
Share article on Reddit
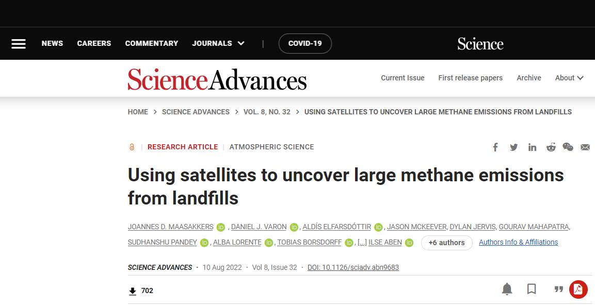tap(551, 147)
